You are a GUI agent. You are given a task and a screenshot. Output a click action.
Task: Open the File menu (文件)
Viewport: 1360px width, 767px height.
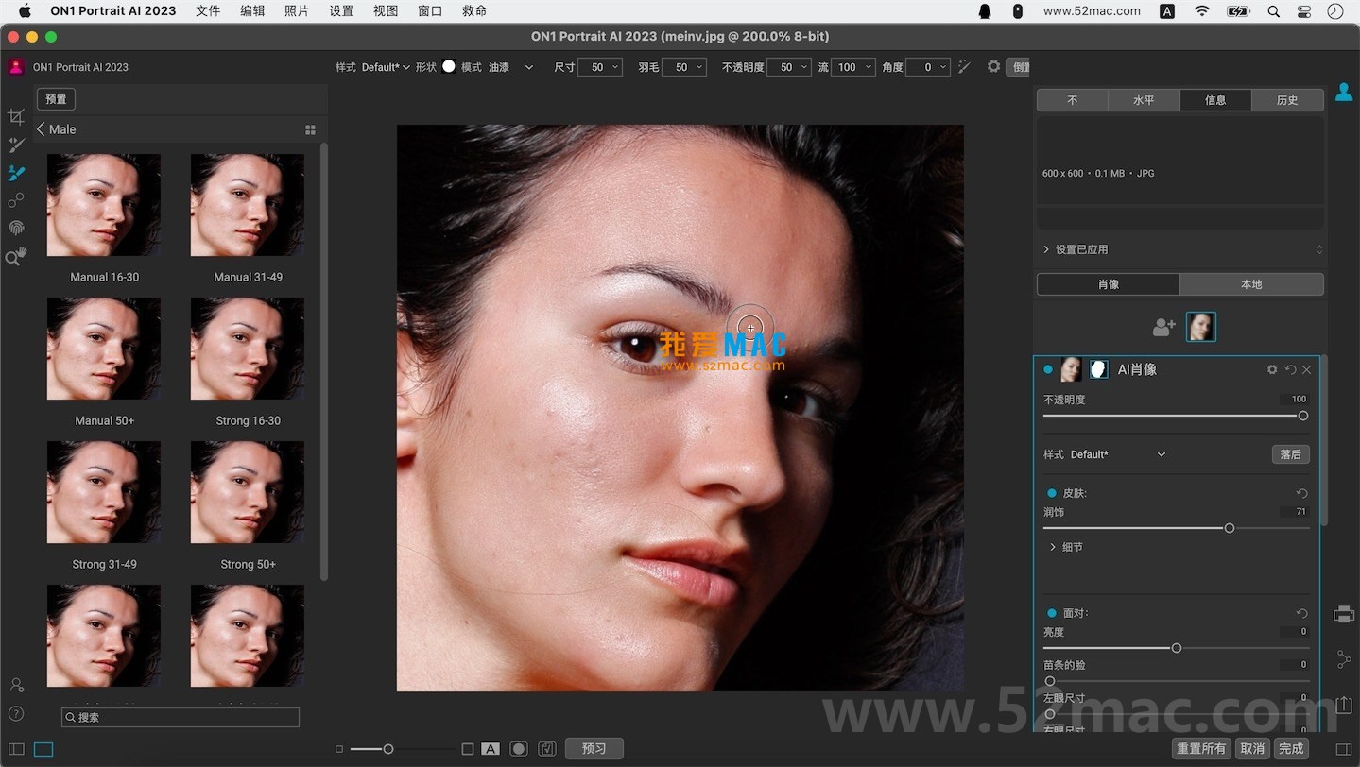click(x=208, y=11)
